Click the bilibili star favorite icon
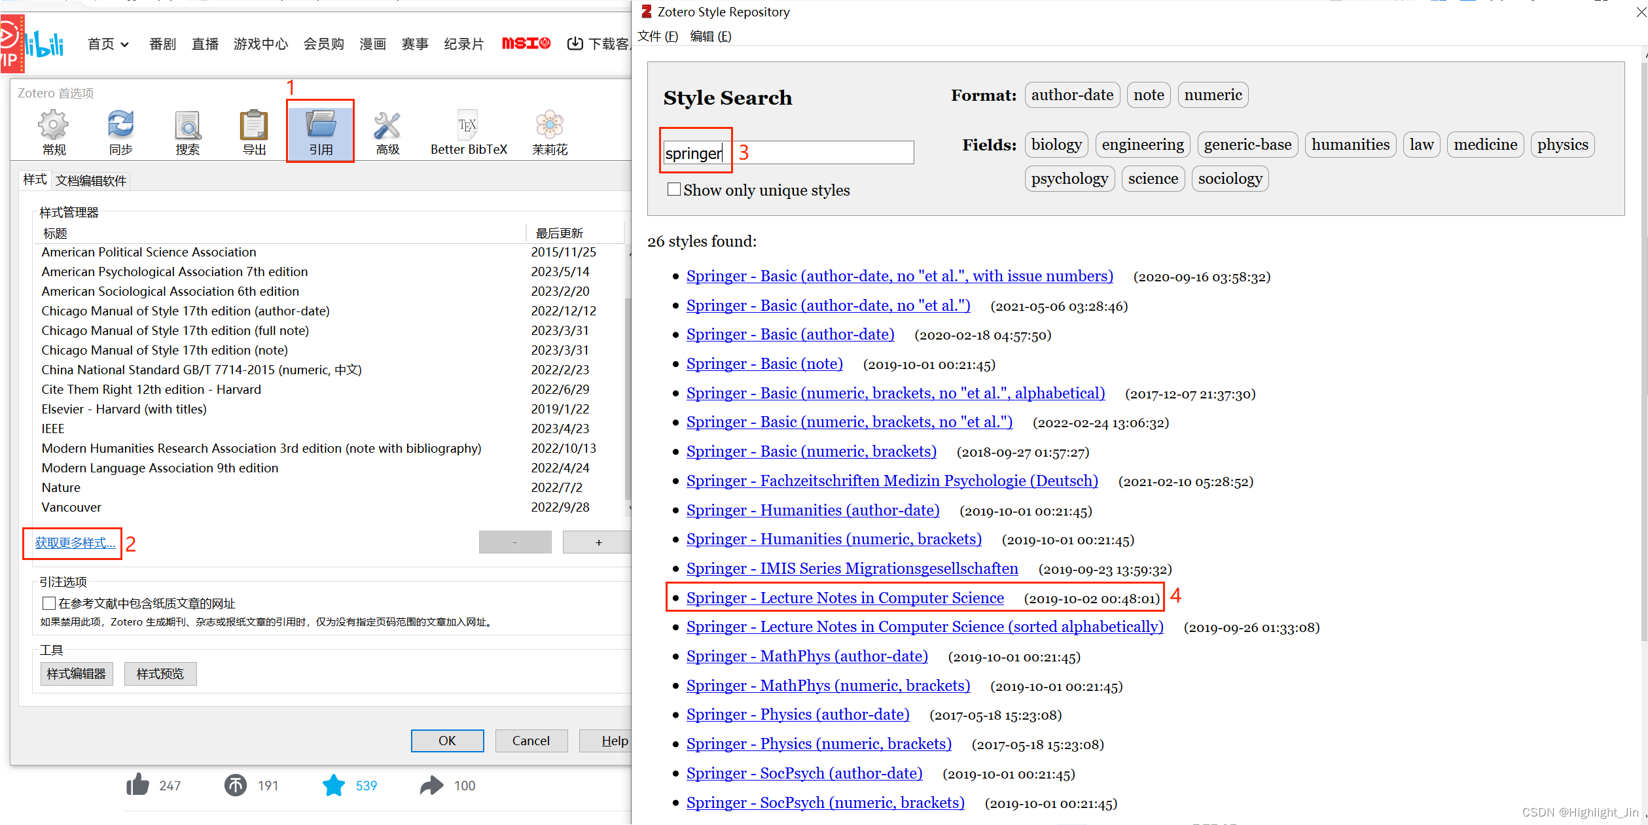This screenshot has width=1648, height=825. 333,785
